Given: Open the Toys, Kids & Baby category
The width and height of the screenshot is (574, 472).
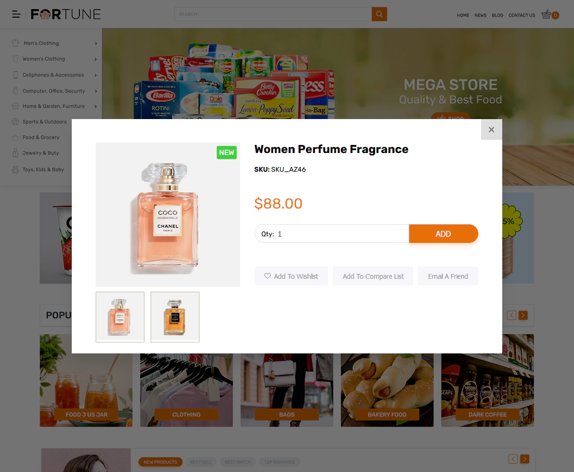Looking at the screenshot, I should coord(43,170).
